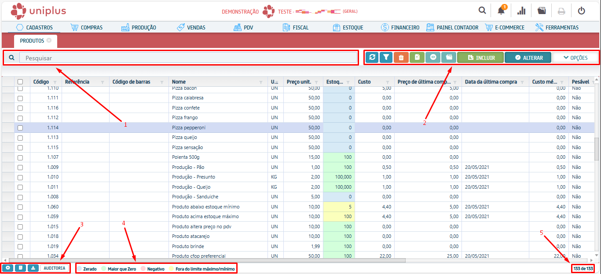Click the green document copy button
The image size is (601, 274).
(x=417, y=58)
